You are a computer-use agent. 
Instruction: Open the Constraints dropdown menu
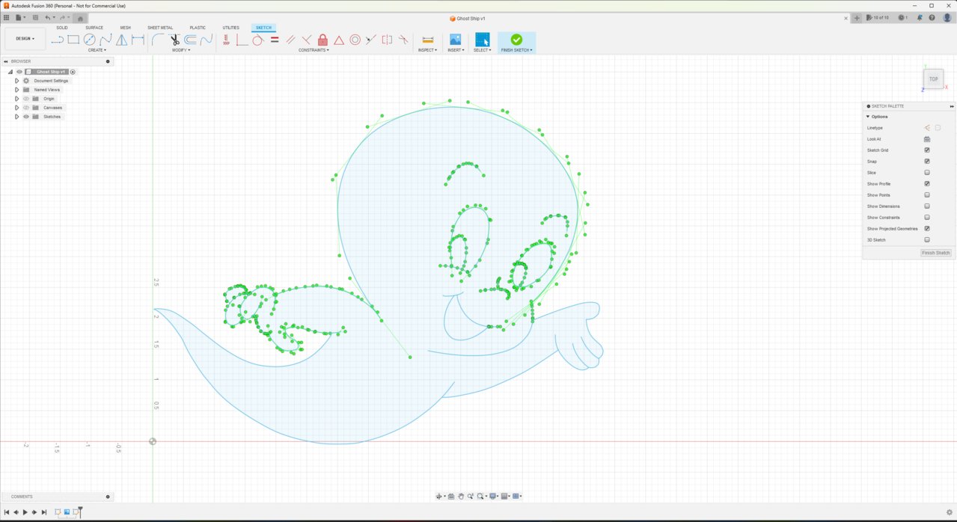point(314,50)
